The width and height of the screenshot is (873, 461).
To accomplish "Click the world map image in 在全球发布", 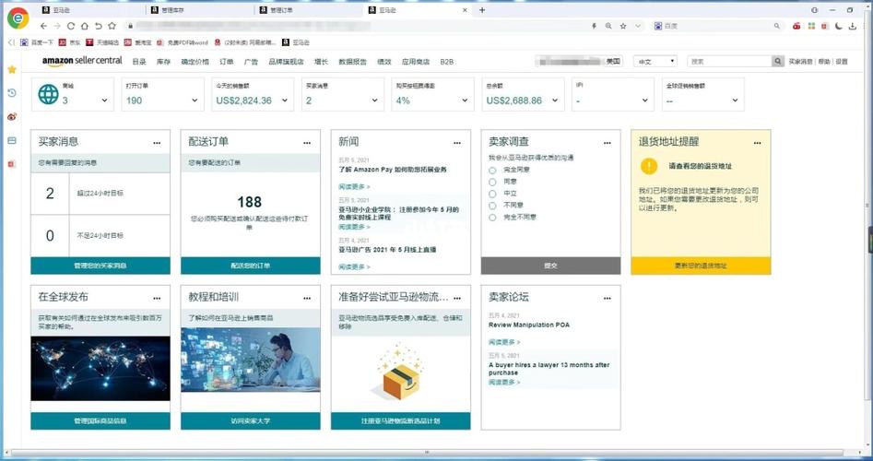I will [100, 369].
